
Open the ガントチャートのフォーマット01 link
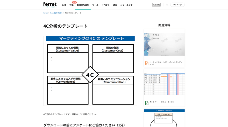tap(162, 102)
